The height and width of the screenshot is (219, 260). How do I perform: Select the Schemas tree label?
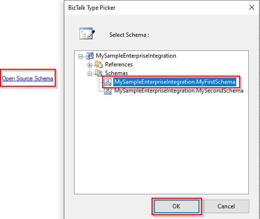click(x=116, y=73)
